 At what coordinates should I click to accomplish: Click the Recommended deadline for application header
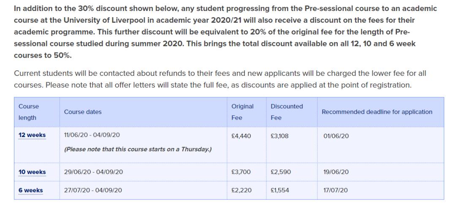coord(377,112)
